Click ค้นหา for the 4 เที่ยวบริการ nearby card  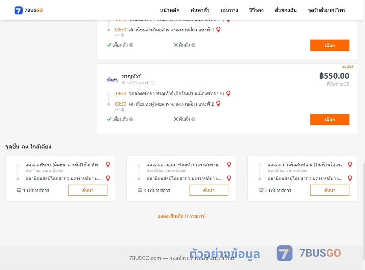pos(209,190)
